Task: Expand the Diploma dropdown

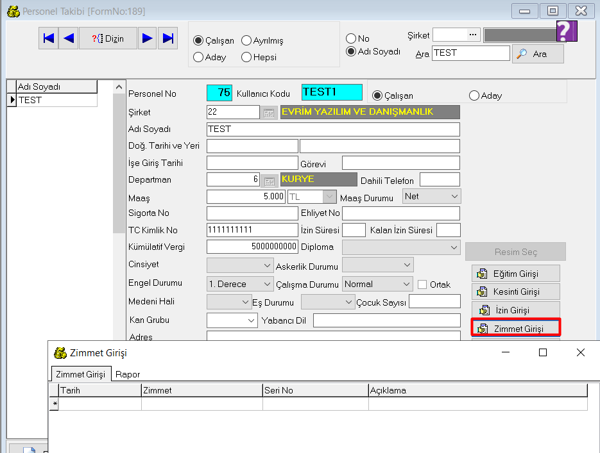Action: [401, 247]
